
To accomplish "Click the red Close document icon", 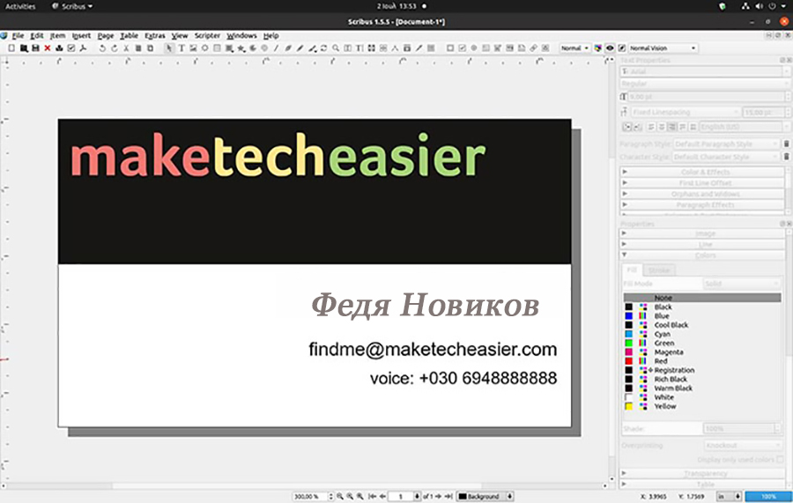I will [x=47, y=48].
